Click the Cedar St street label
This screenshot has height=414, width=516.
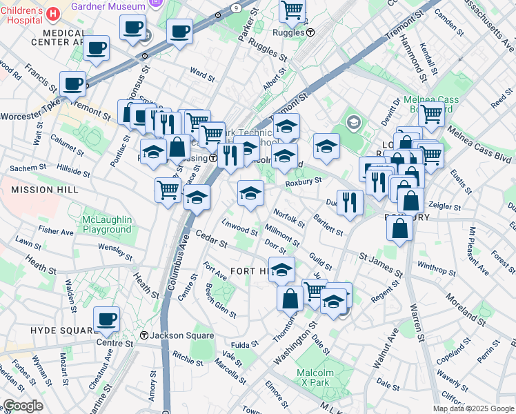click(211, 239)
